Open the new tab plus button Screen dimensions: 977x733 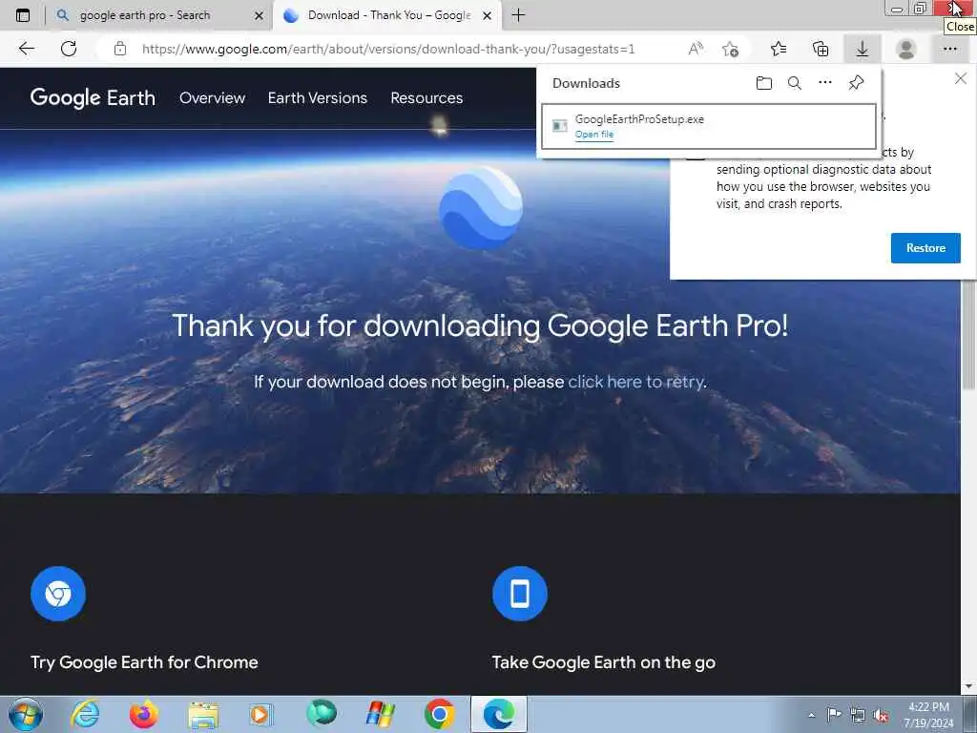(518, 15)
